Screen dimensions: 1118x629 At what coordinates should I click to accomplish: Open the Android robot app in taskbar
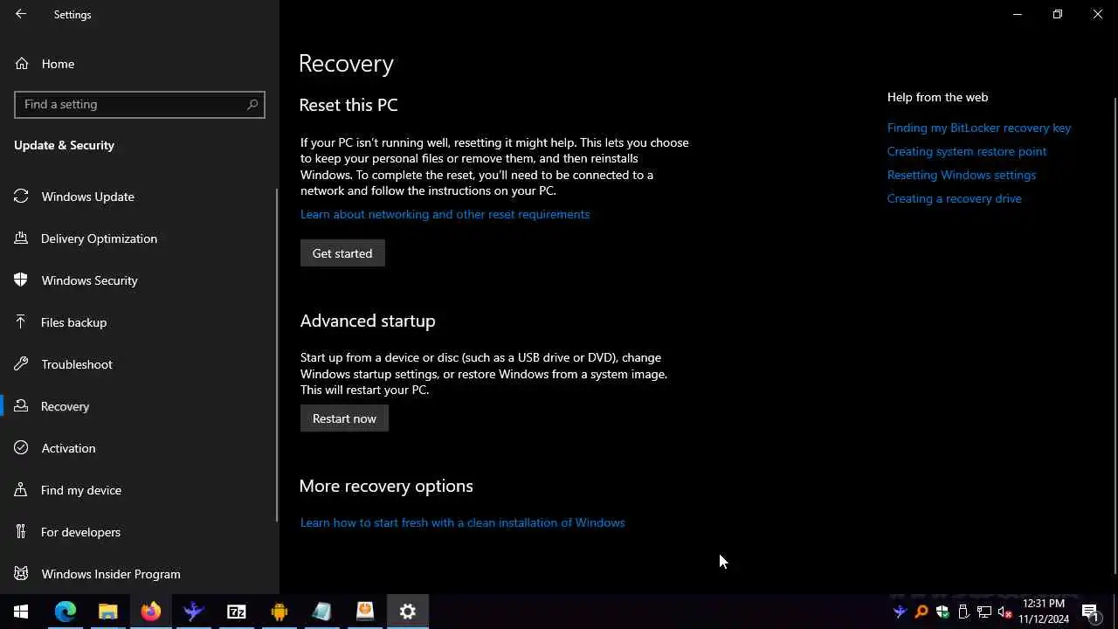click(x=279, y=612)
